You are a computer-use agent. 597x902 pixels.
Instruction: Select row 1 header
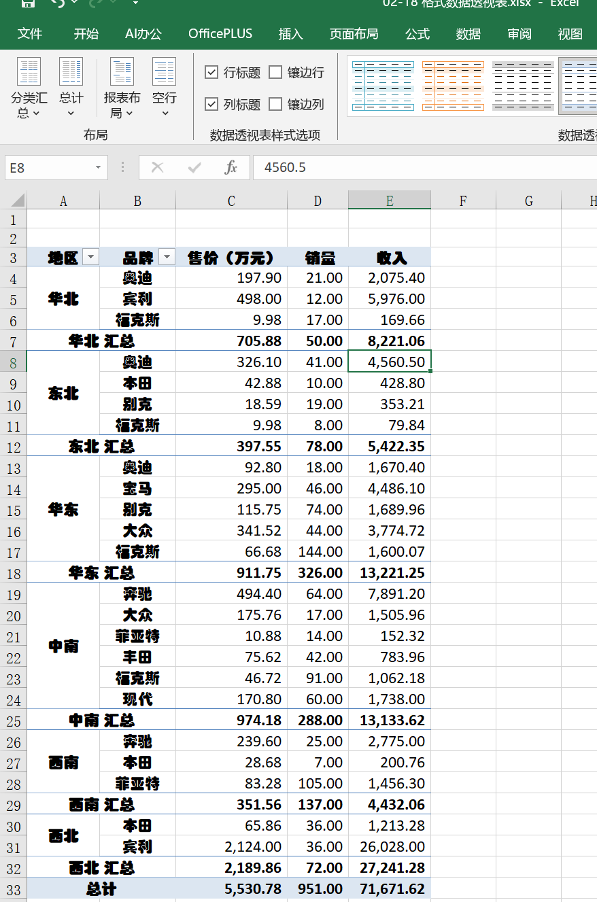click(14, 220)
